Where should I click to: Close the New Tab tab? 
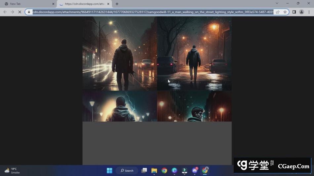pyautogui.click(x=53, y=4)
